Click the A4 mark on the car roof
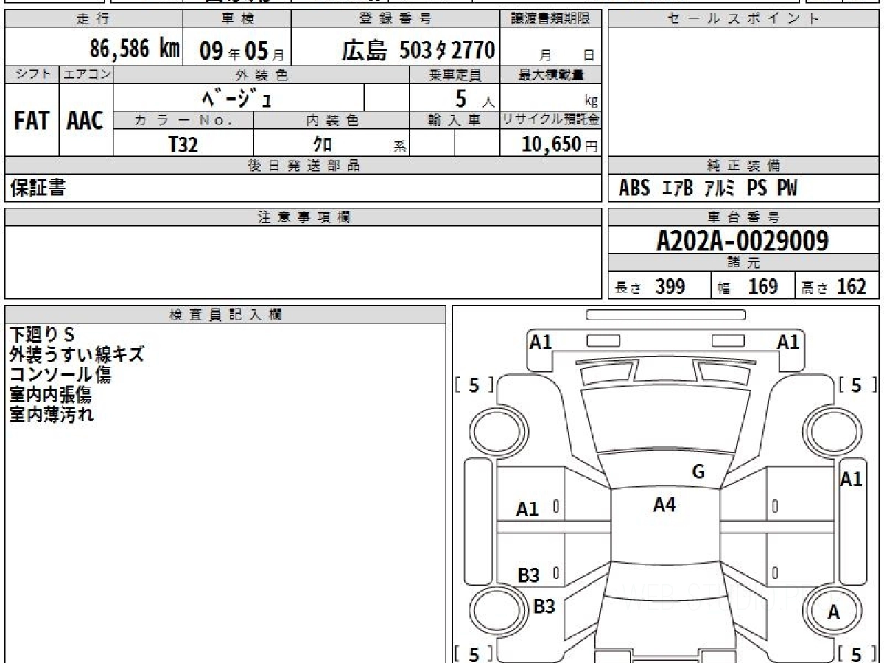Screen dimensions: 884x663 pyautogui.click(x=664, y=505)
